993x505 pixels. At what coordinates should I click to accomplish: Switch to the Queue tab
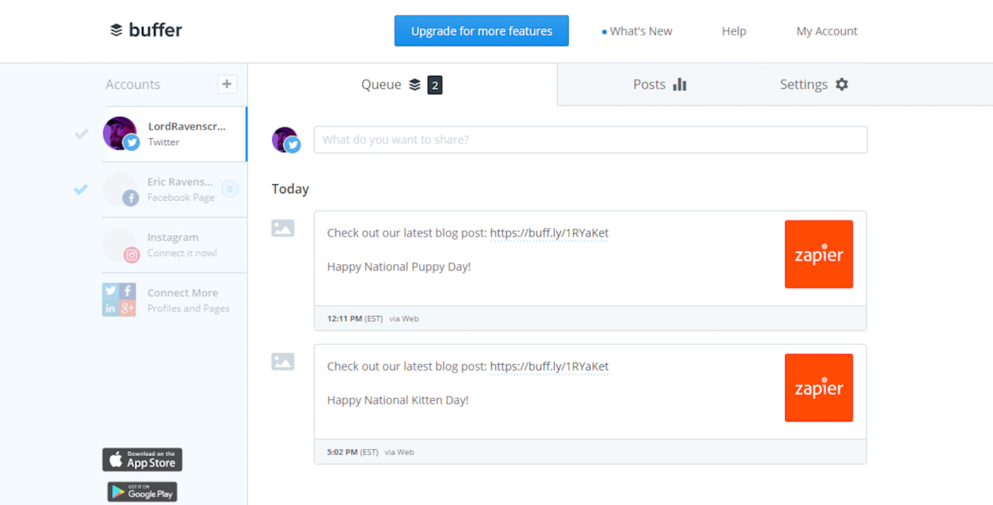[402, 84]
